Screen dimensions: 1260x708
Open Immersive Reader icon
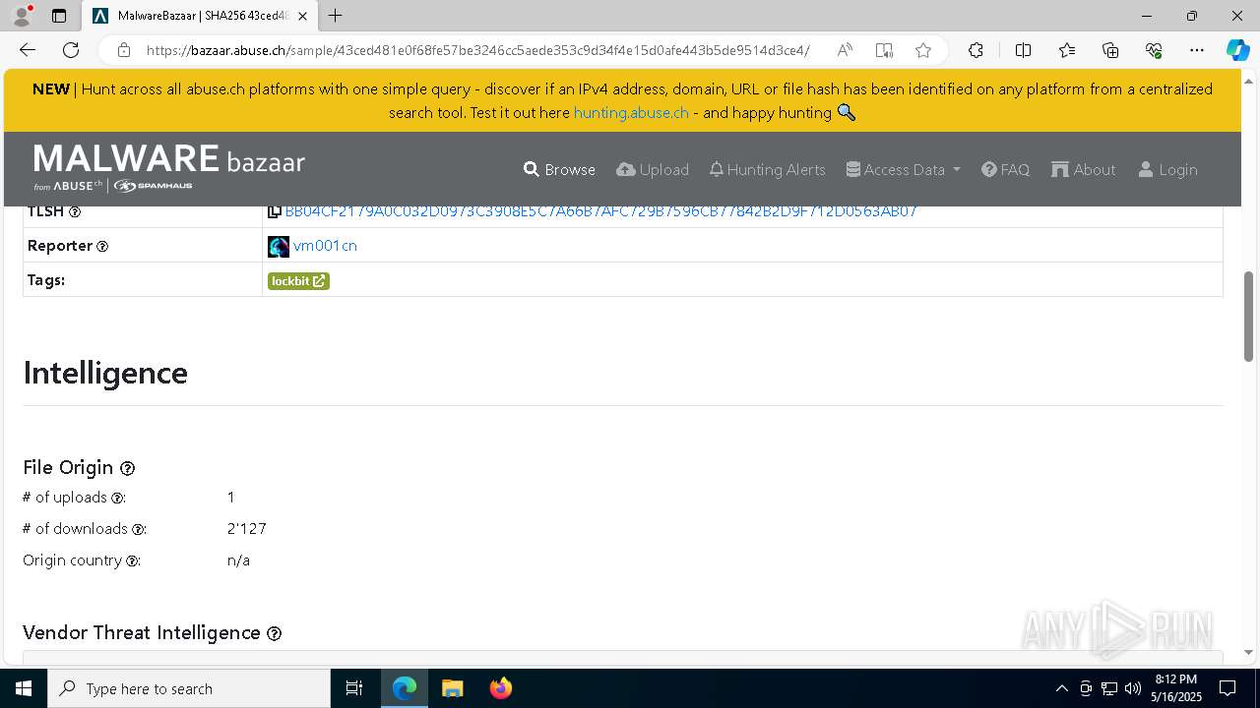884,50
